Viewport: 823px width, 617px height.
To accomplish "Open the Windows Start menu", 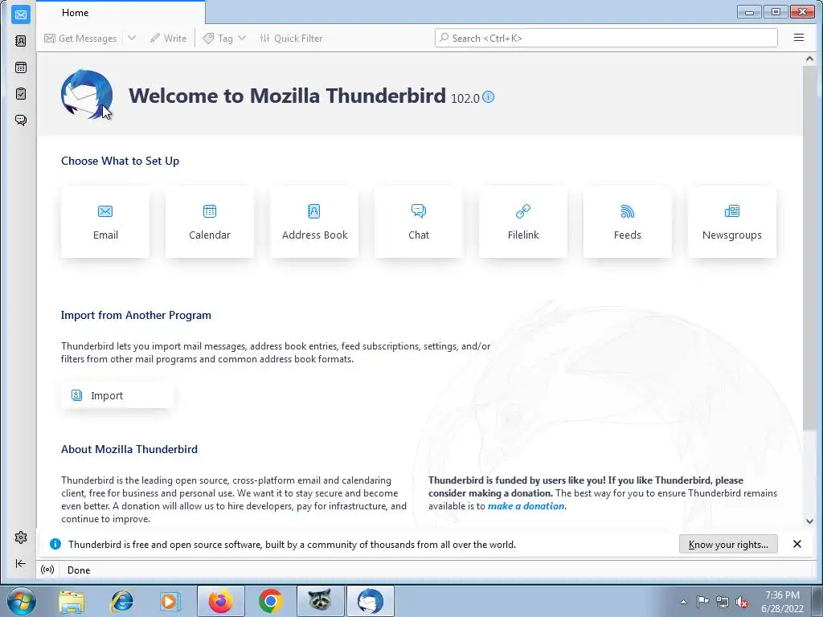I will point(21,601).
